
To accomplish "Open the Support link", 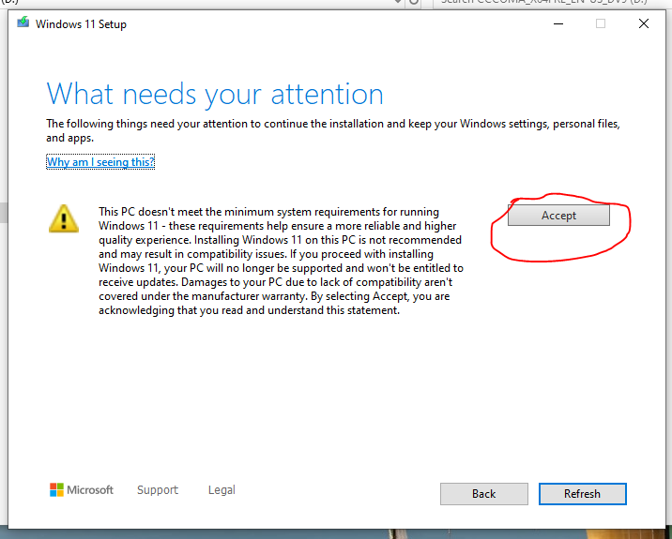I will coord(157,490).
